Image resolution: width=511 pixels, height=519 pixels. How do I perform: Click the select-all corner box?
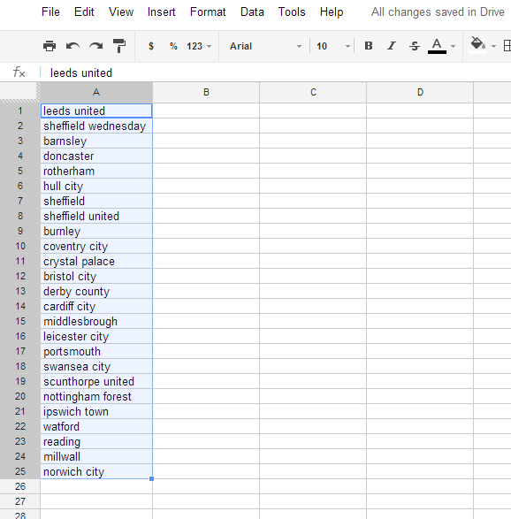[19, 92]
